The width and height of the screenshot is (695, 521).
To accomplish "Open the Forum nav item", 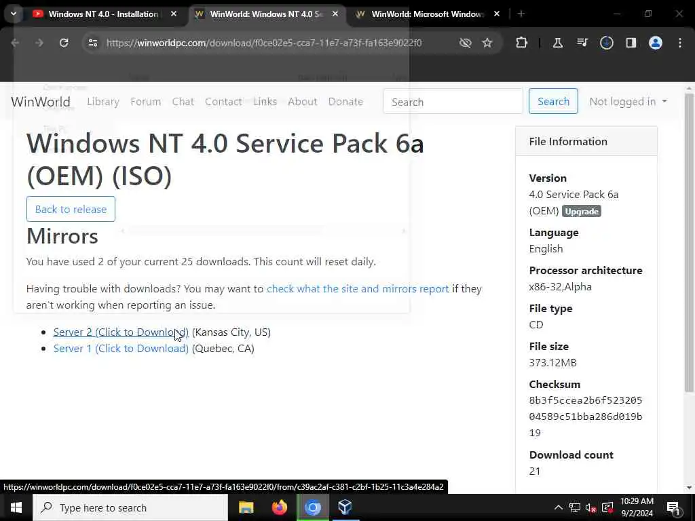I will click(x=145, y=102).
